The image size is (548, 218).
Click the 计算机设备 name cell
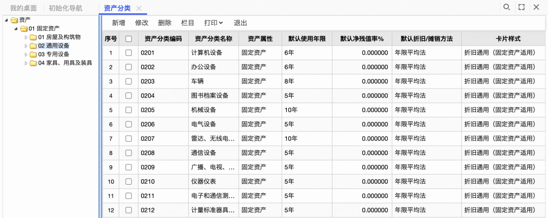coord(214,53)
